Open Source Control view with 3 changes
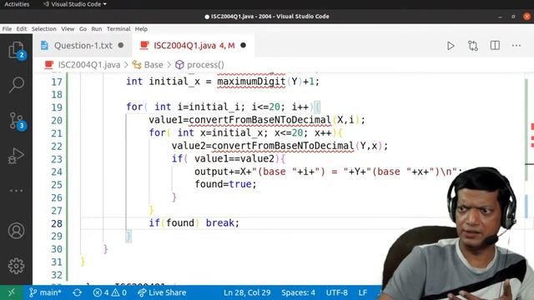Viewport: 534px width, 300px height. point(16,121)
